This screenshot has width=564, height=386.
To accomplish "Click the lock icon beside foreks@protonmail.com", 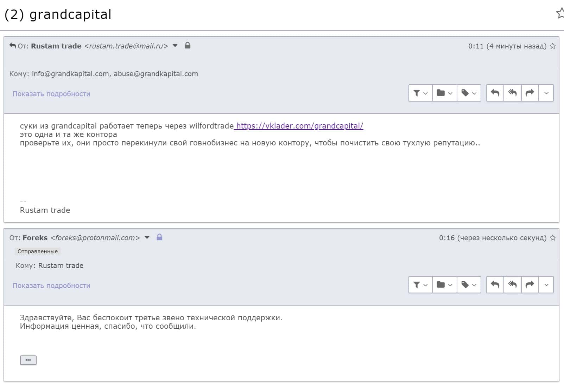I will (159, 237).
